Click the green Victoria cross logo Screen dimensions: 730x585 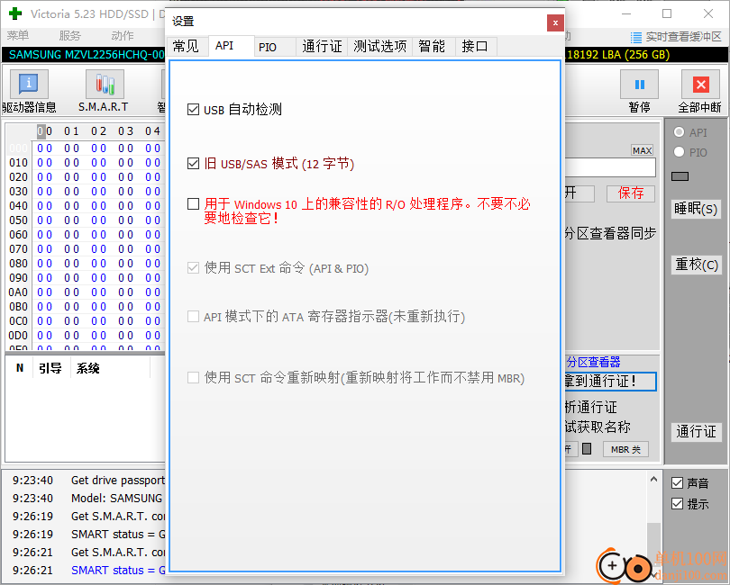(x=15, y=13)
